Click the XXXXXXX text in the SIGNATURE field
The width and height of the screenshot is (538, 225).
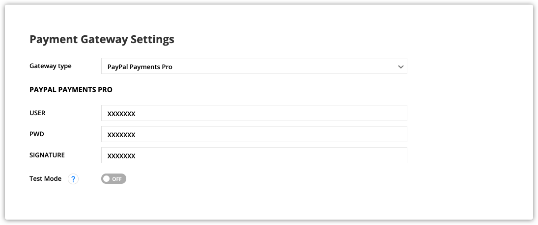(121, 156)
